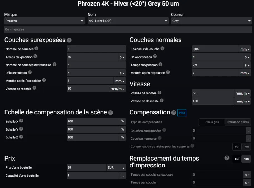The height and width of the screenshot is (188, 254).
Task: Click the Temps d'exposition field showing 2,9
Action: [215, 65]
